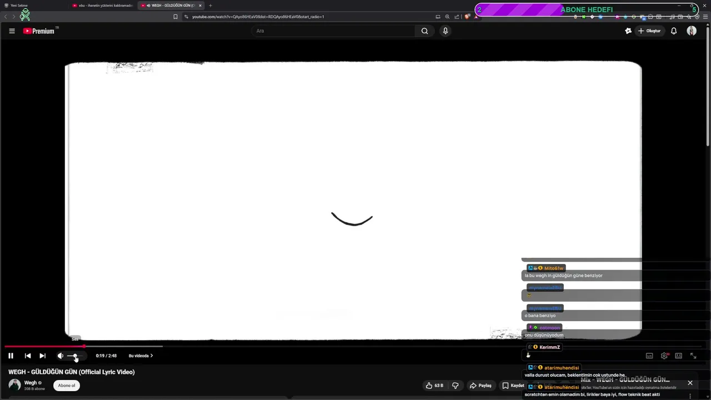
Task: Expand the 'Bu videoda' chapter chevron
Action: (152, 356)
